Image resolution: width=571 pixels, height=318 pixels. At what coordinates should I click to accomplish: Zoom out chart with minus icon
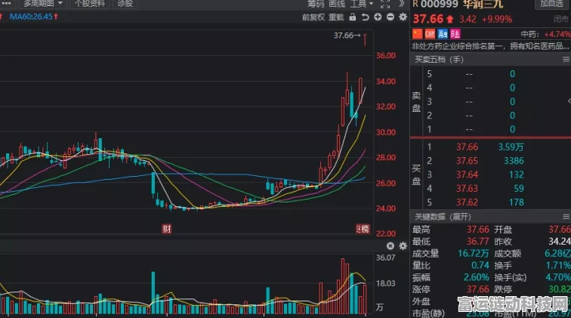(x=390, y=17)
